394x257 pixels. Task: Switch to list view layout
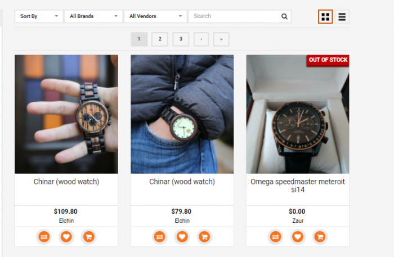(342, 17)
